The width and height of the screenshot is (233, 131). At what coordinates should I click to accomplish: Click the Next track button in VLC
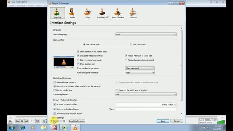[26, 121]
